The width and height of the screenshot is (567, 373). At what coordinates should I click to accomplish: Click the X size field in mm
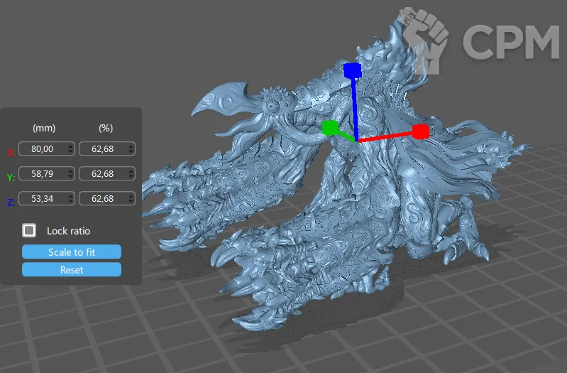pos(42,148)
